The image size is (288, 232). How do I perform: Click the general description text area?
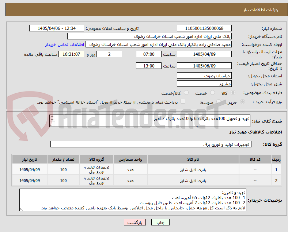[150, 121]
